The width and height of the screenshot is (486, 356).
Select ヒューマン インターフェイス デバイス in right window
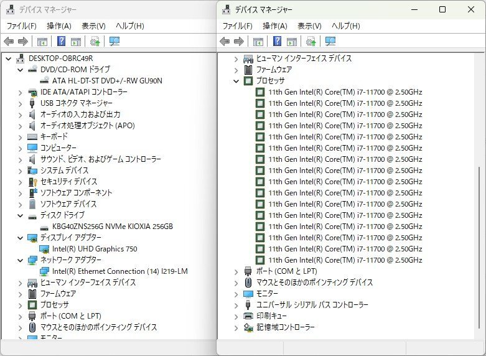pyautogui.click(x=304, y=59)
